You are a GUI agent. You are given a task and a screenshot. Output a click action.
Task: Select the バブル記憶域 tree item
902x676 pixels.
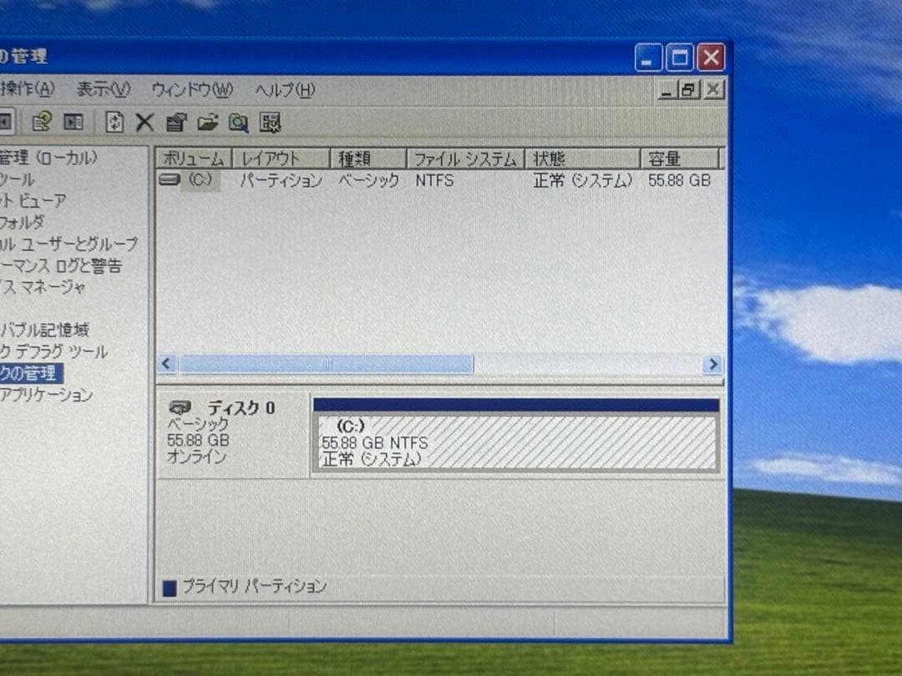point(44,330)
